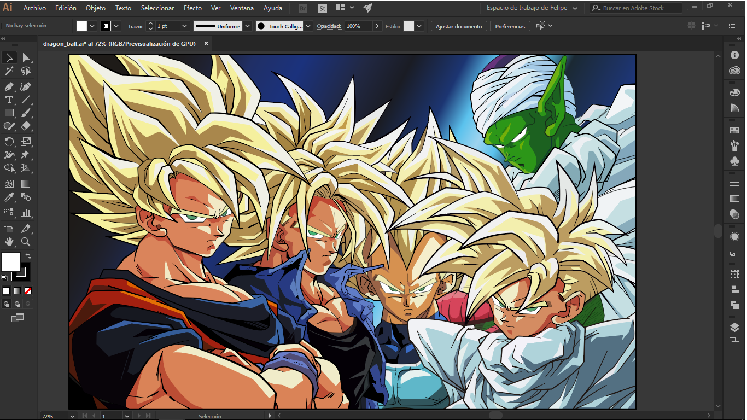Screen dimensions: 747x420
Task: Set fill to None (red slash)
Action: pos(28,290)
